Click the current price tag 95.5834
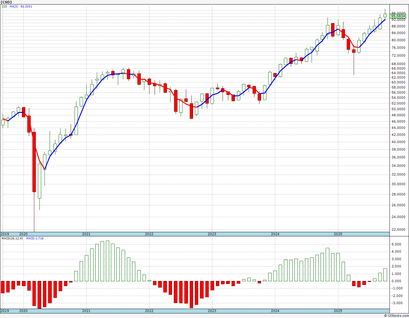This screenshot has width=409, height=318. 398,16
